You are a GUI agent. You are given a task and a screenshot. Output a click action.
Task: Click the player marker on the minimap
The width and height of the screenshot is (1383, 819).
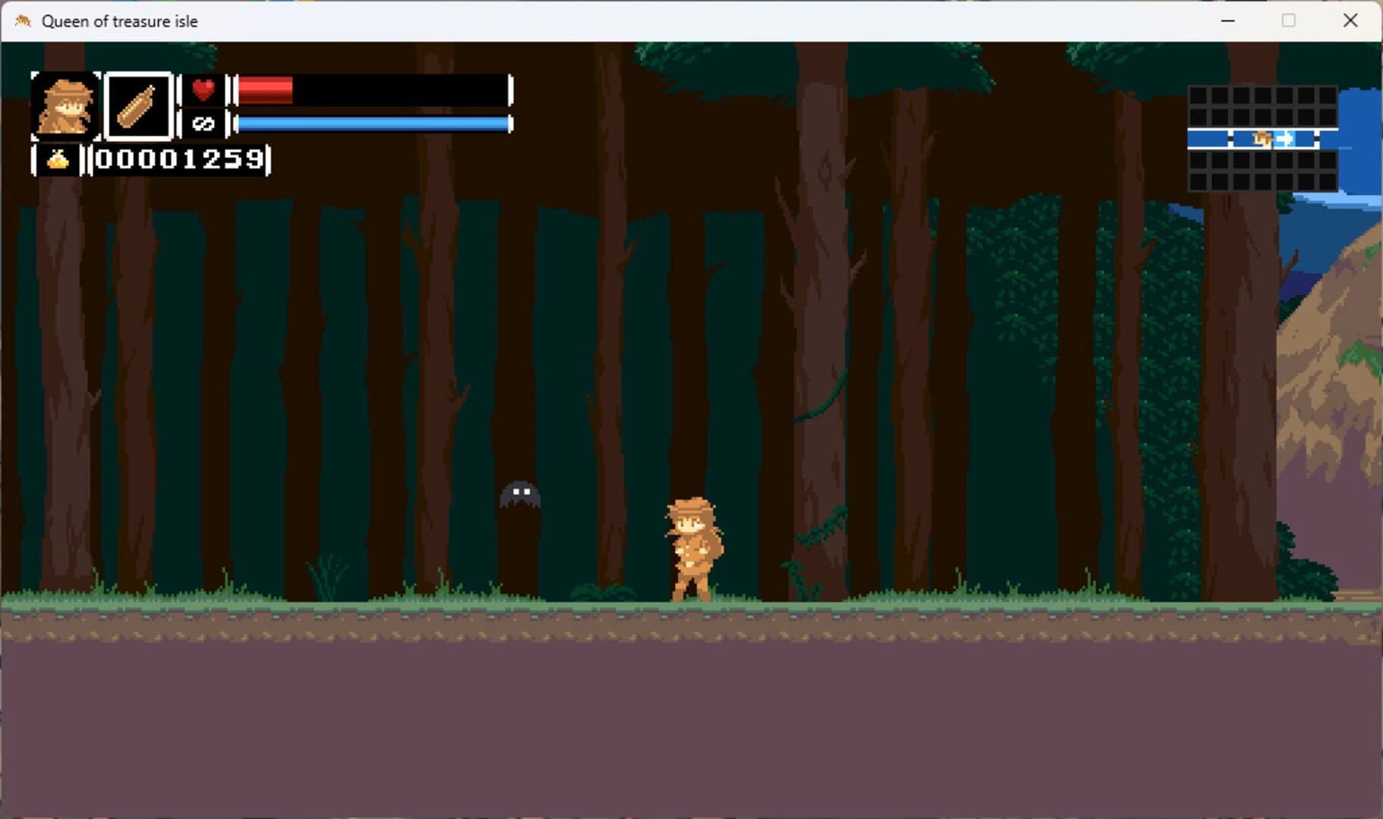[1262, 139]
